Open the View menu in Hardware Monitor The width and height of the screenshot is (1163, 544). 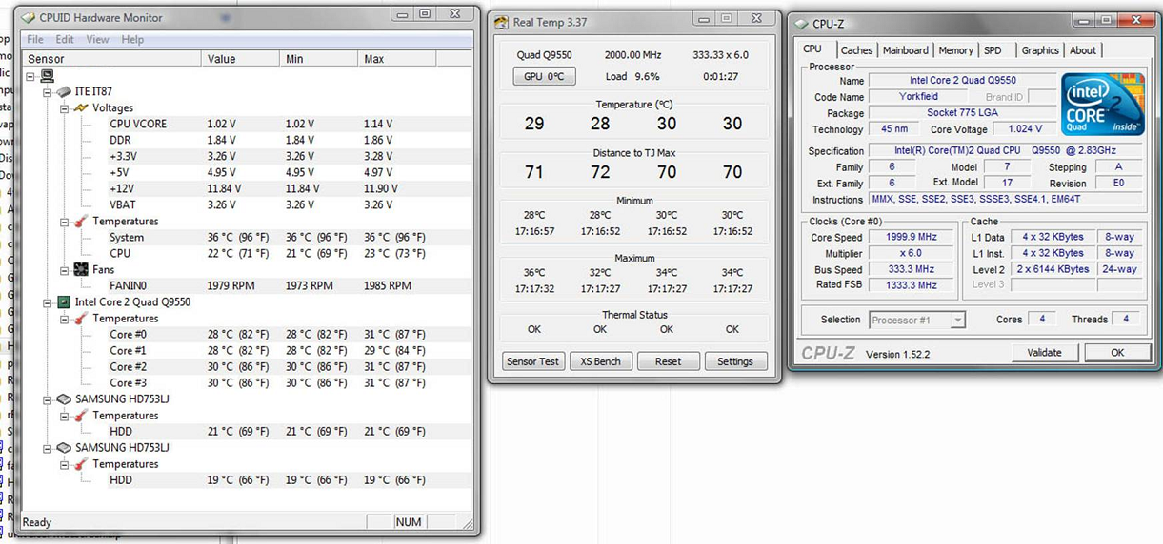[x=97, y=40]
